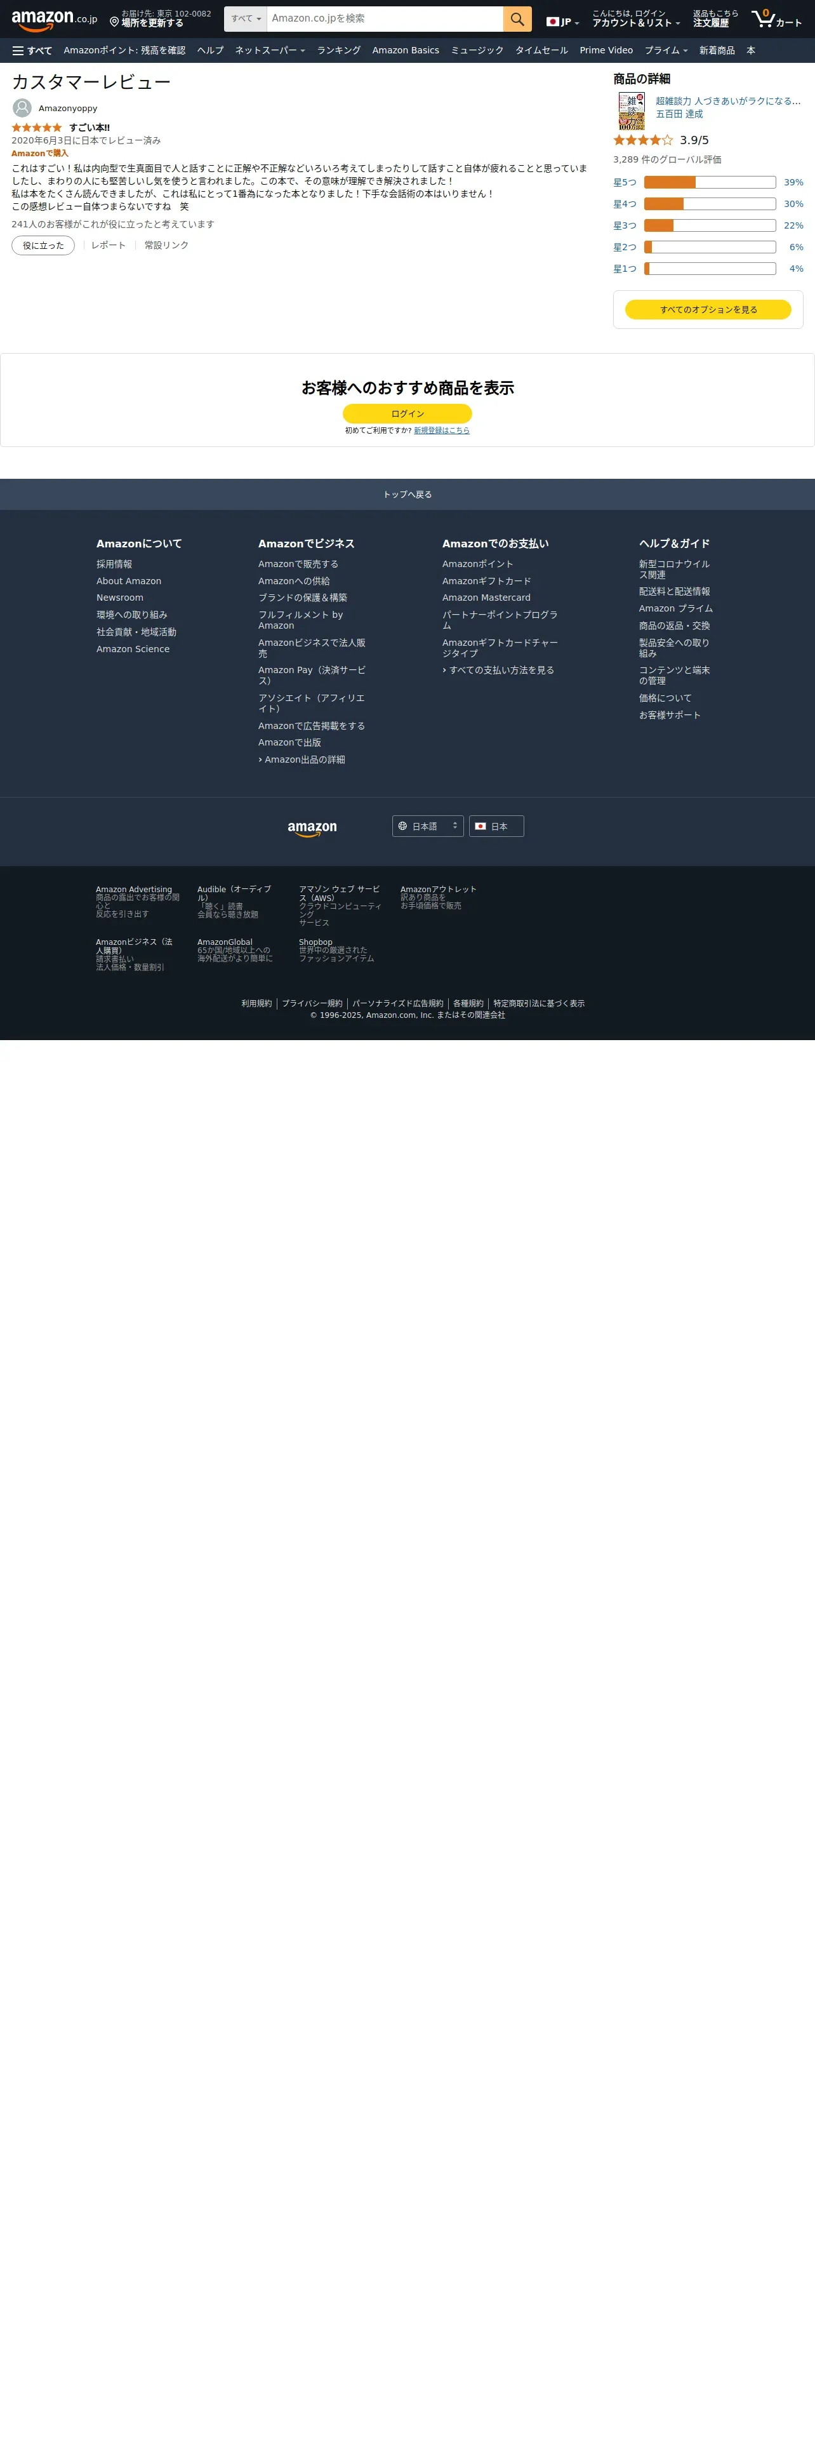This screenshot has width=815, height=2446.
Task: Click the five-star rating on the review
Action: (36, 127)
